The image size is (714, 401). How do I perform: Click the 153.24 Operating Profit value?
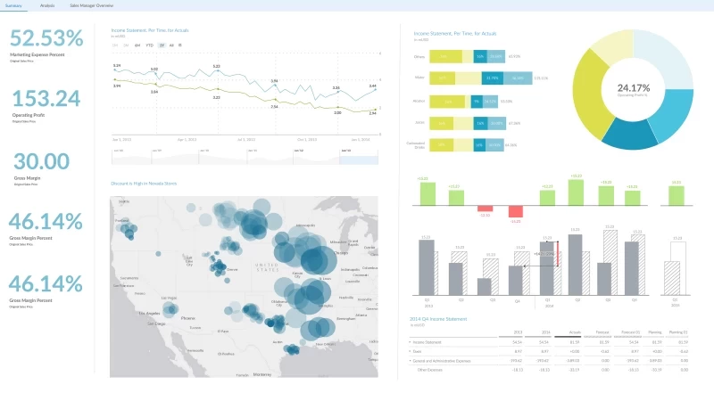46,99
